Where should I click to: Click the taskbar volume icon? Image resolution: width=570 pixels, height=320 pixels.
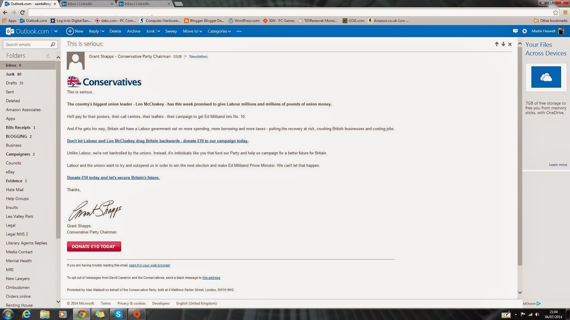(537, 314)
